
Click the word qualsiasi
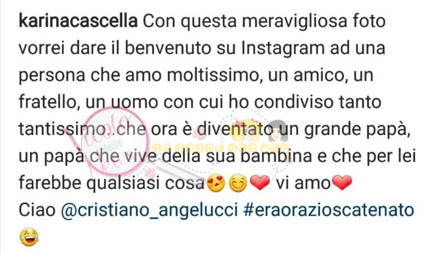123,183
